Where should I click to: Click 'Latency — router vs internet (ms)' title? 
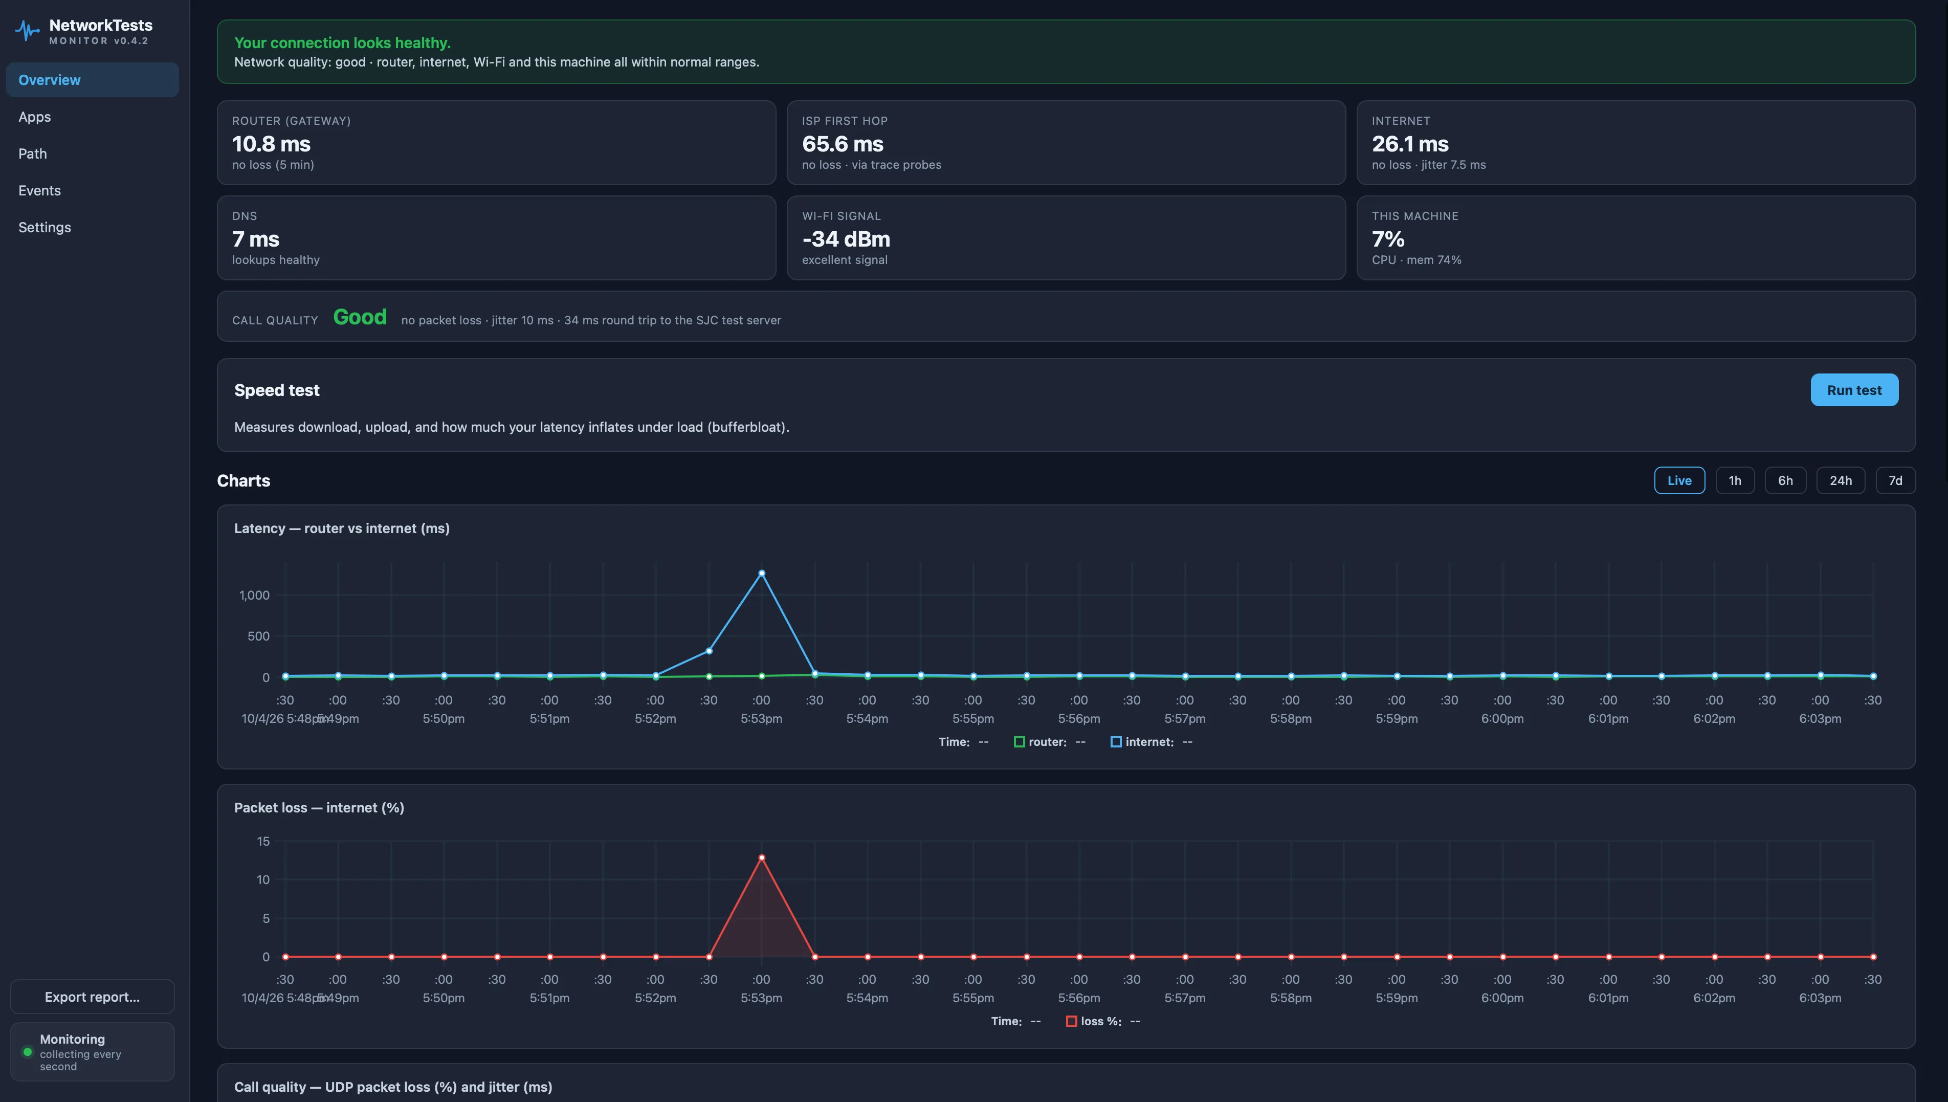click(x=342, y=528)
